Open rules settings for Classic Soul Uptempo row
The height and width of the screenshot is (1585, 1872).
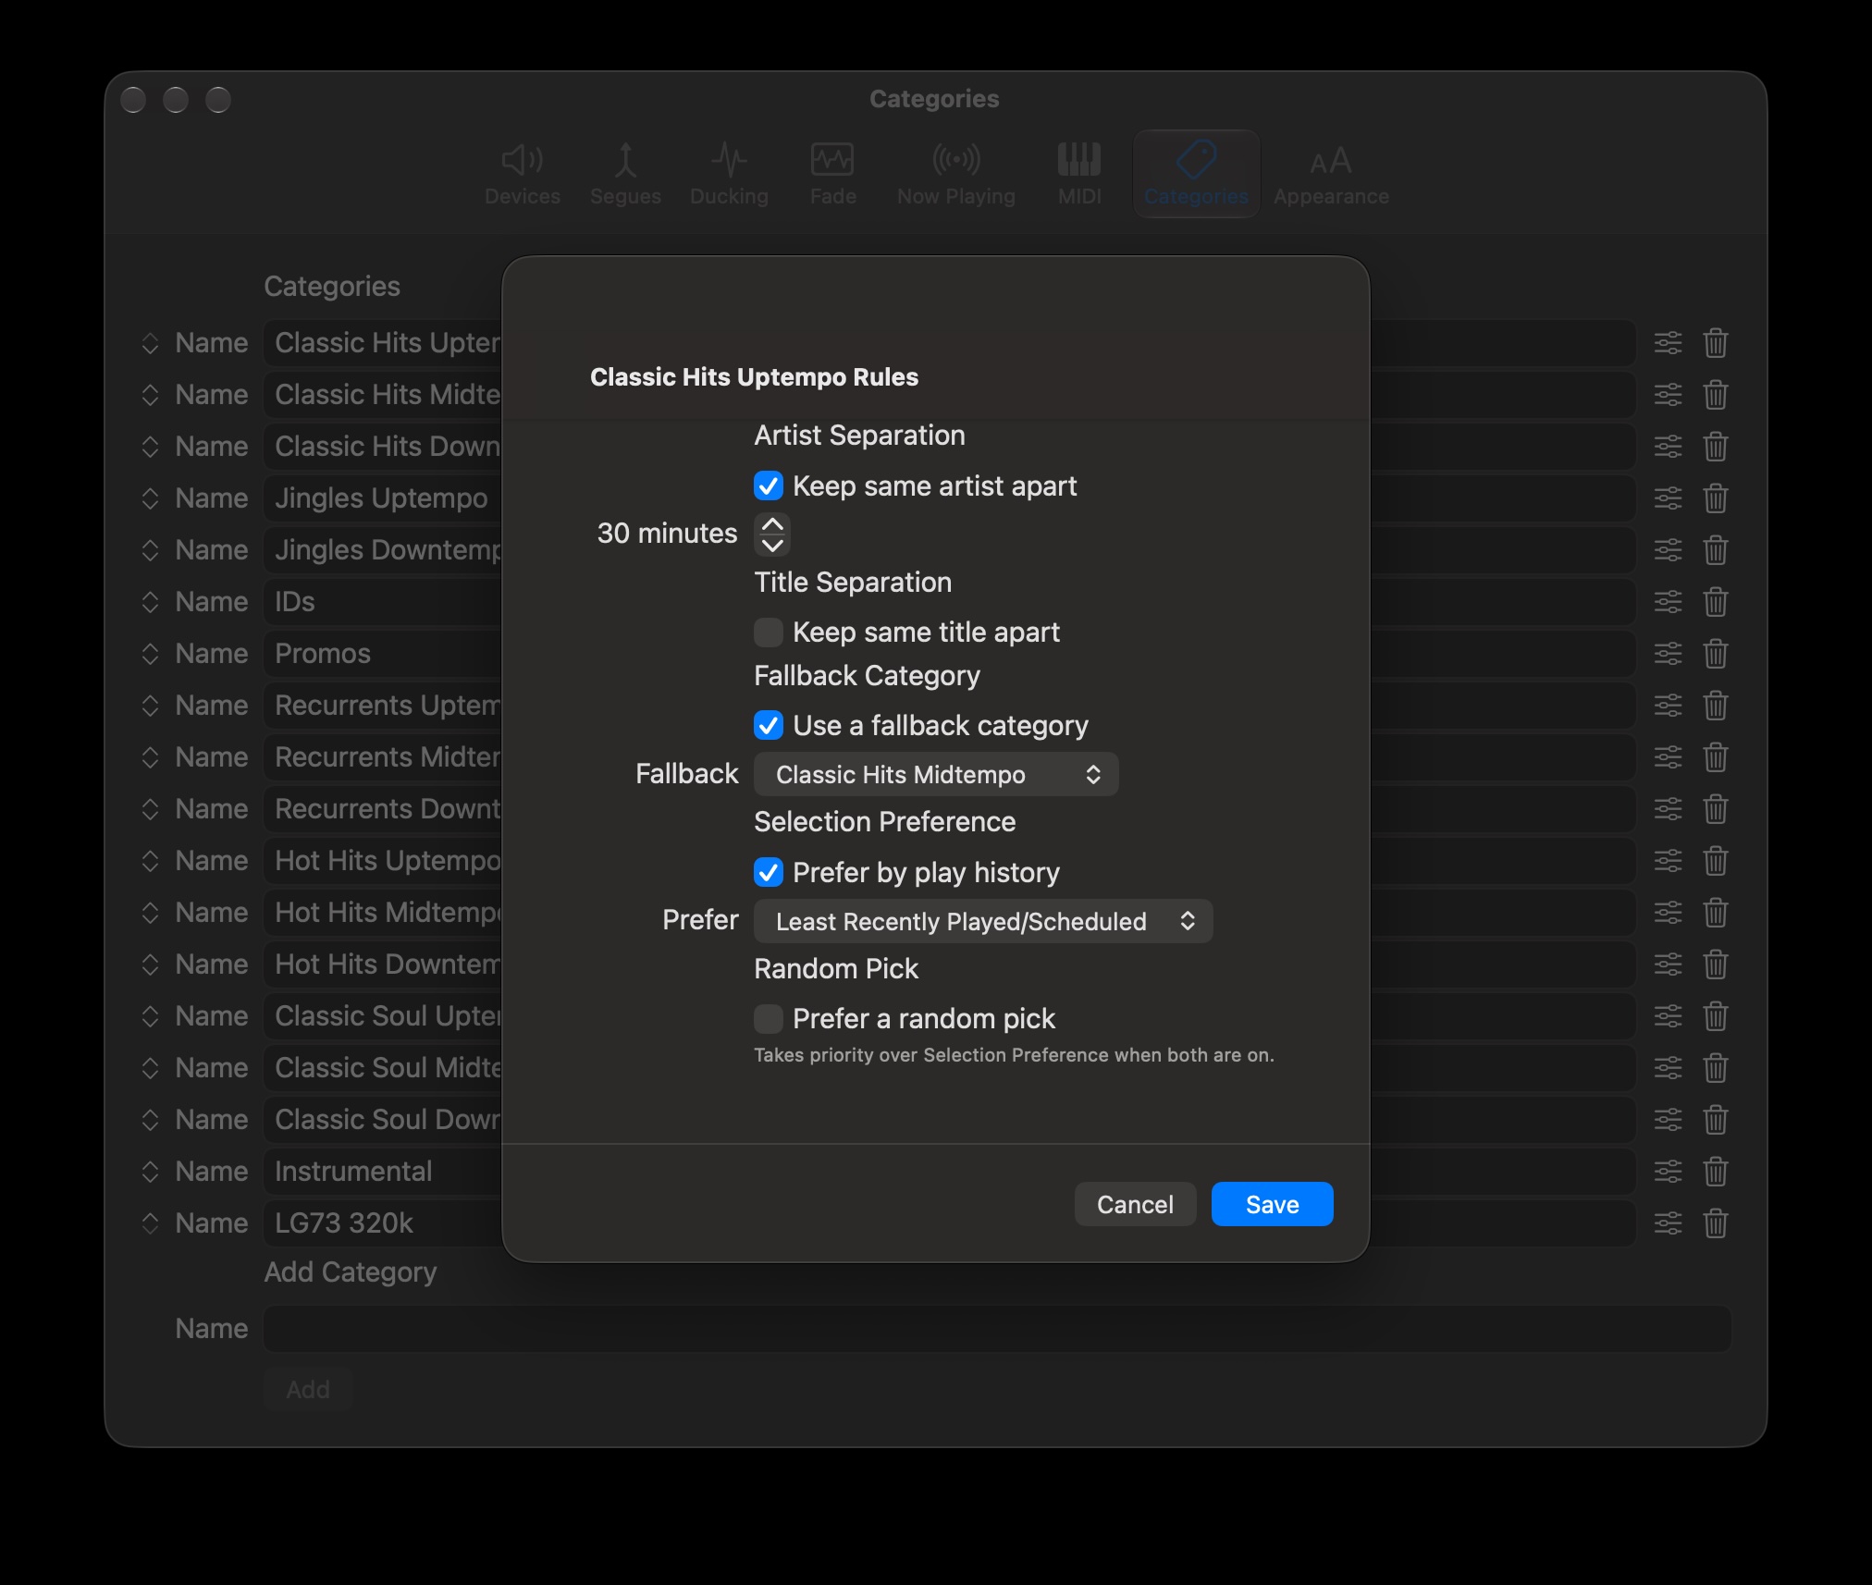click(x=1668, y=1016)
